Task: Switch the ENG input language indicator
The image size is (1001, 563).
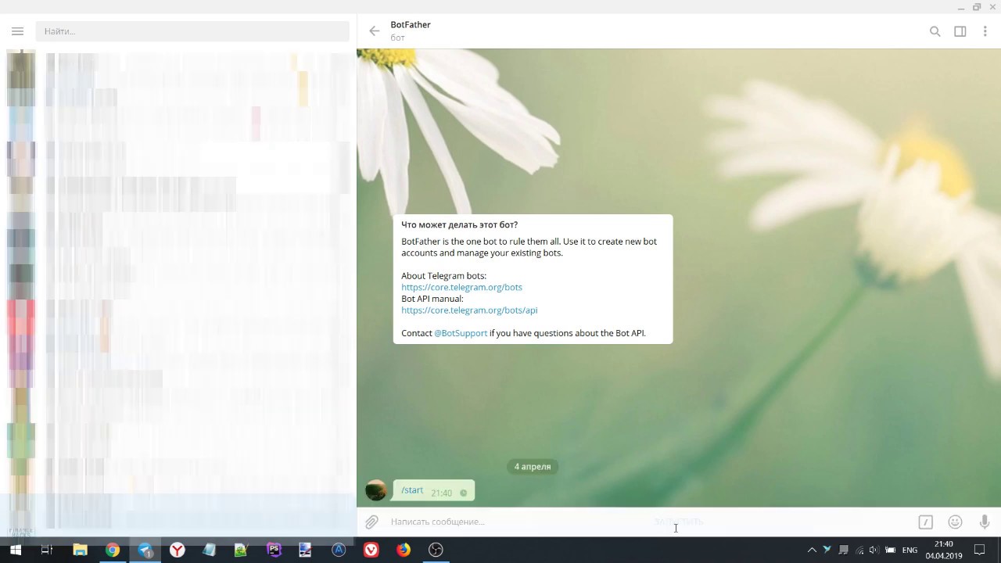Action: point(910,550)
